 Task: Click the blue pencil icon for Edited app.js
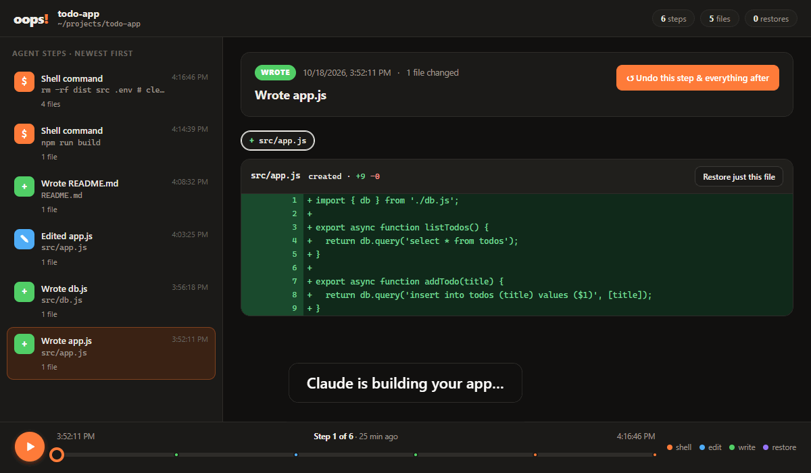tap(24, 239)
